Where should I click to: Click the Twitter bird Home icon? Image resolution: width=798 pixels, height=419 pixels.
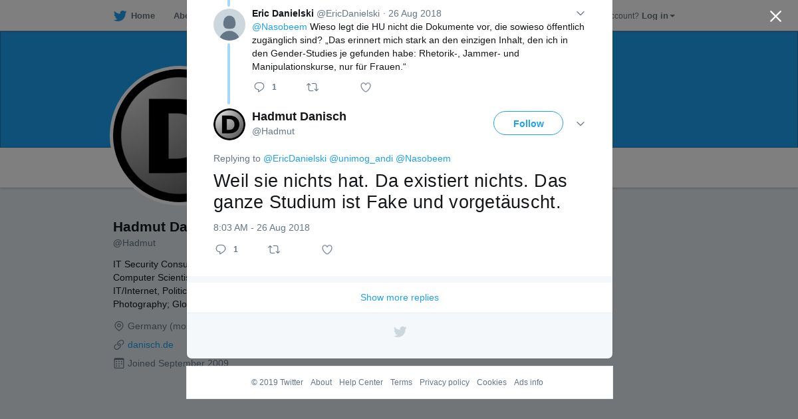click(120, 16)
